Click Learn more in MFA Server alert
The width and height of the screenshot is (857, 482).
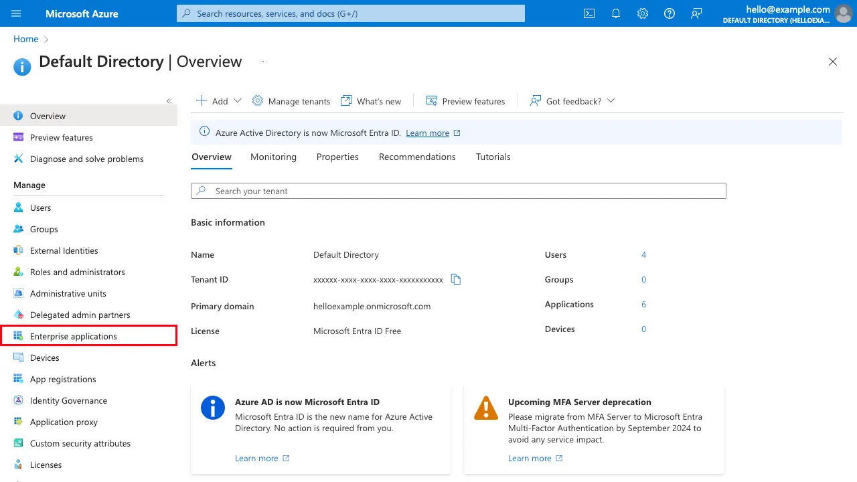click(x=535, y=458)
